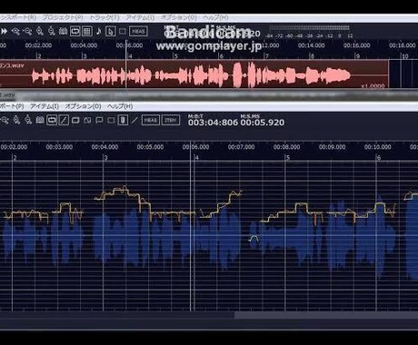Click the book icon in upper toolbar
This screenshot has height=345, width=418.
click(x=63, y=31)
